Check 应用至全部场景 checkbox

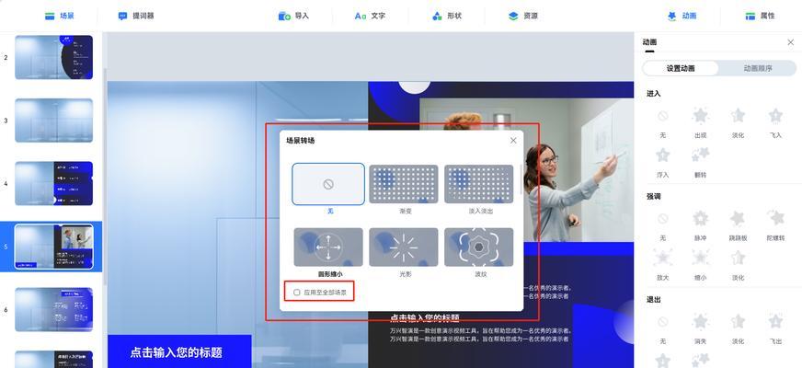point(297,293)
